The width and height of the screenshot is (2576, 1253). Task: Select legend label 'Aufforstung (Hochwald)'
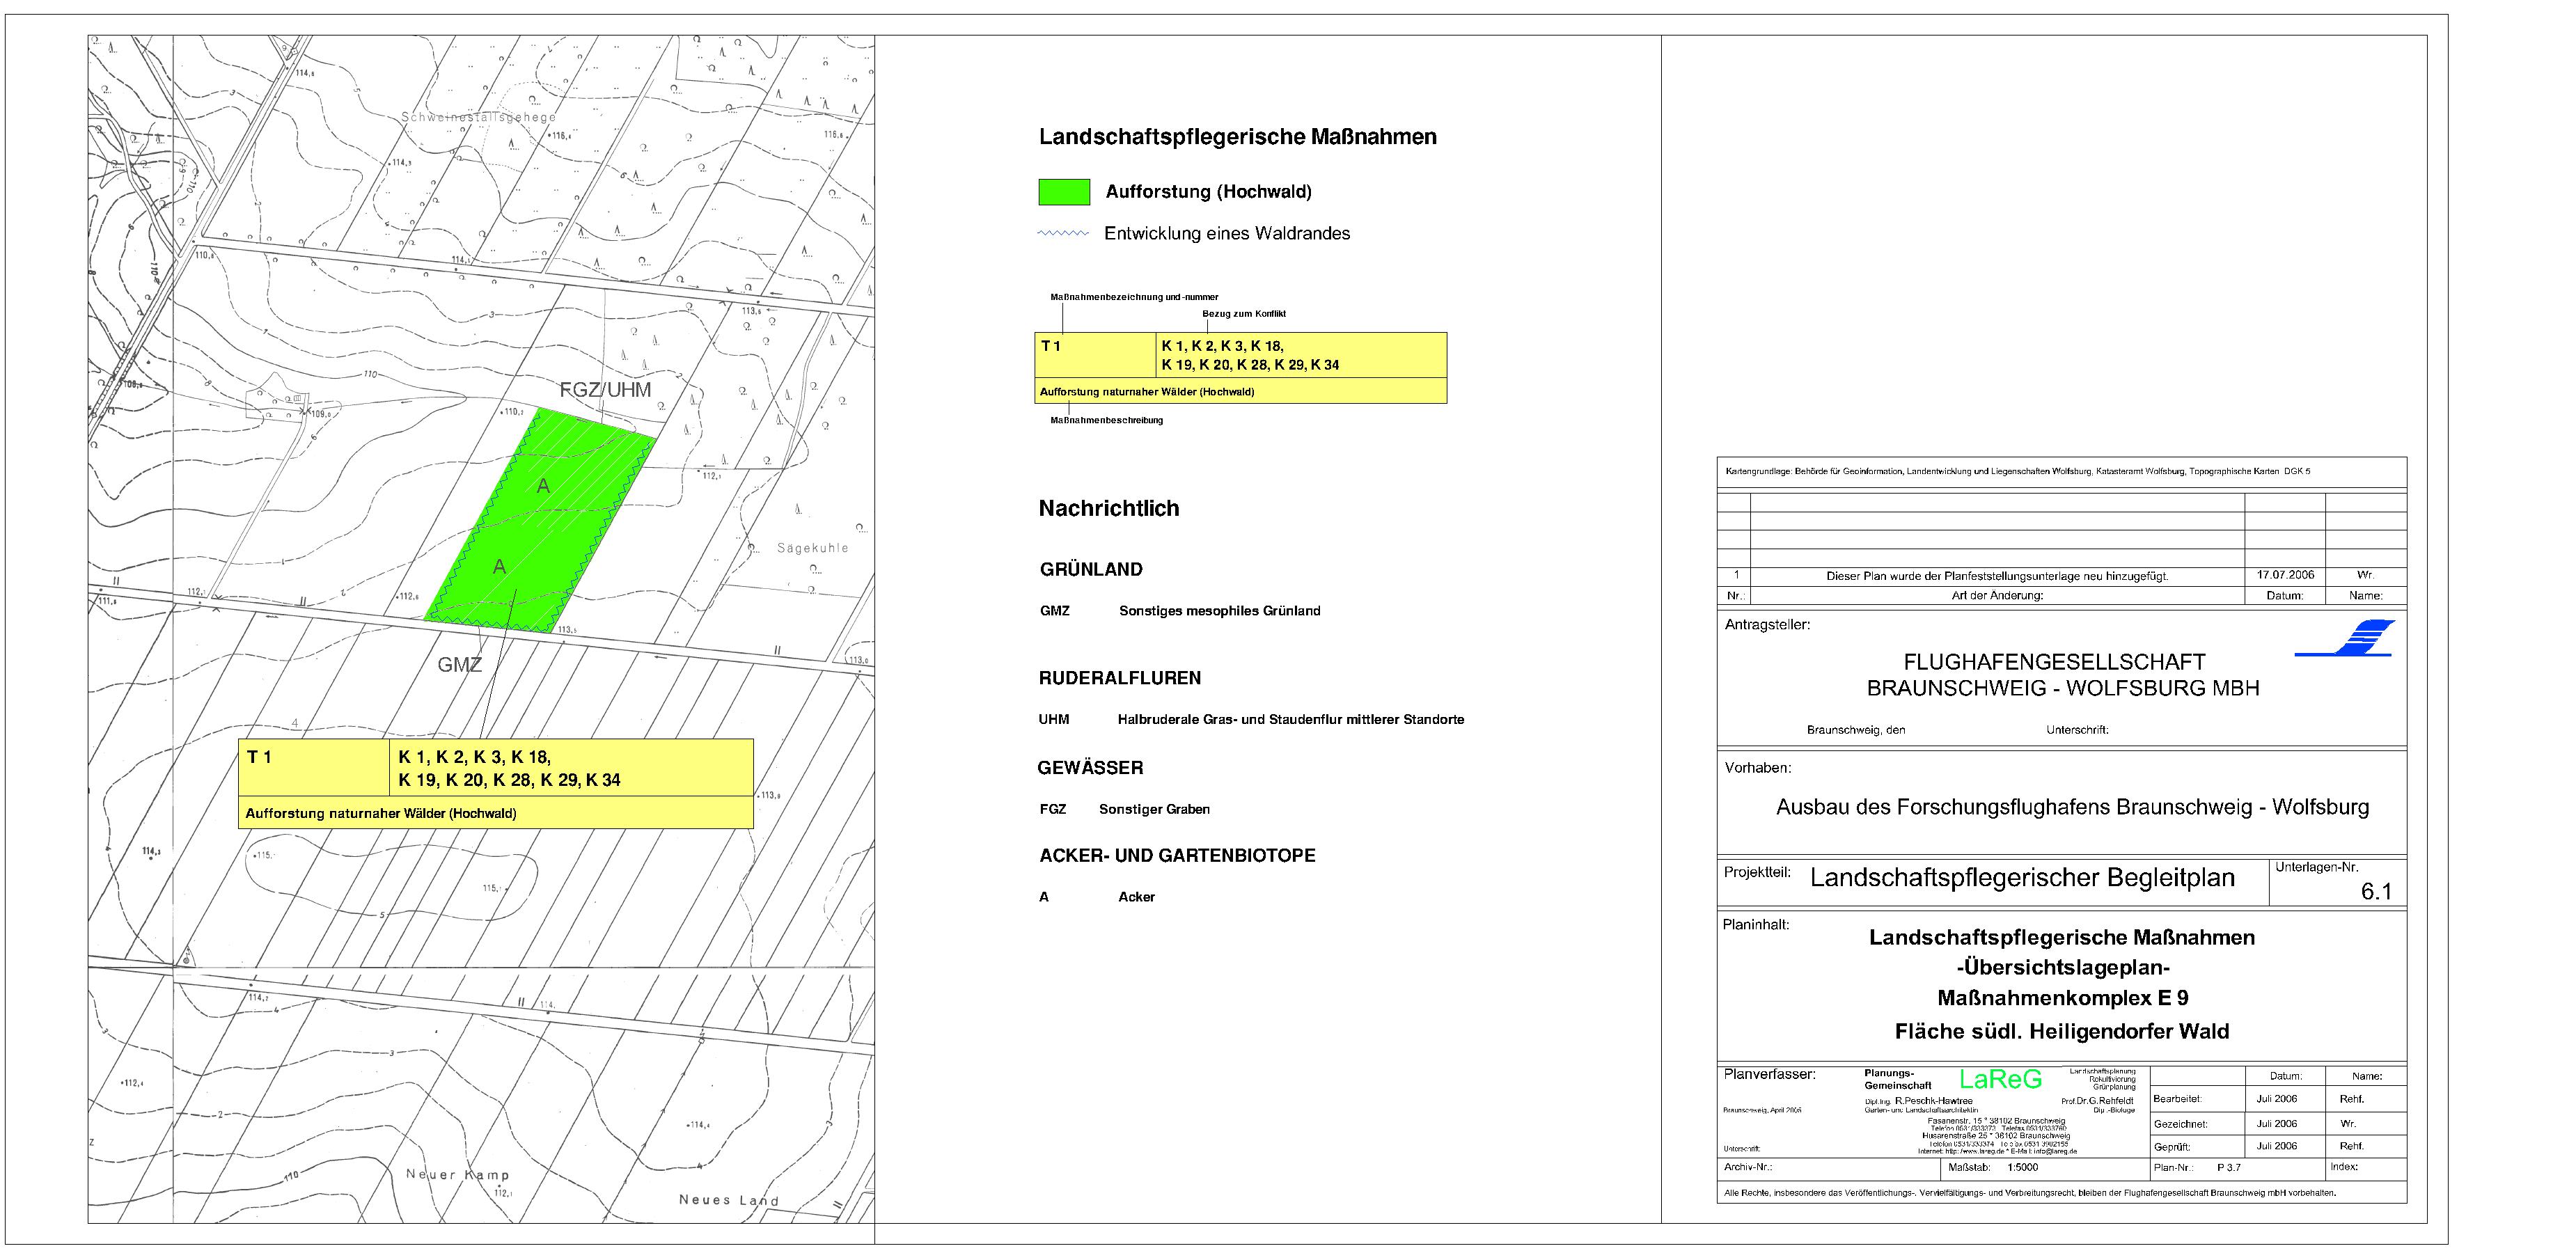[1208, 192]
